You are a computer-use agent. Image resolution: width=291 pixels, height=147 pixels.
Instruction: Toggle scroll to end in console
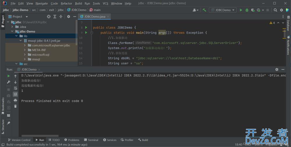click(x=15, y=94)
